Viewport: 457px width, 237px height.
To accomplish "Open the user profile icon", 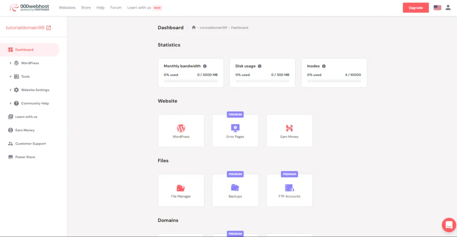I will pyautogui.click(x=448, y=8).
